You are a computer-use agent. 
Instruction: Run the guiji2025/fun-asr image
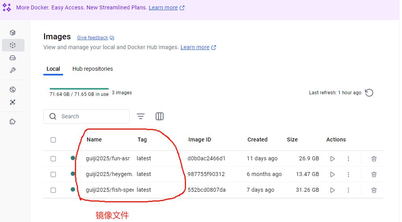[x=333, y=159]
